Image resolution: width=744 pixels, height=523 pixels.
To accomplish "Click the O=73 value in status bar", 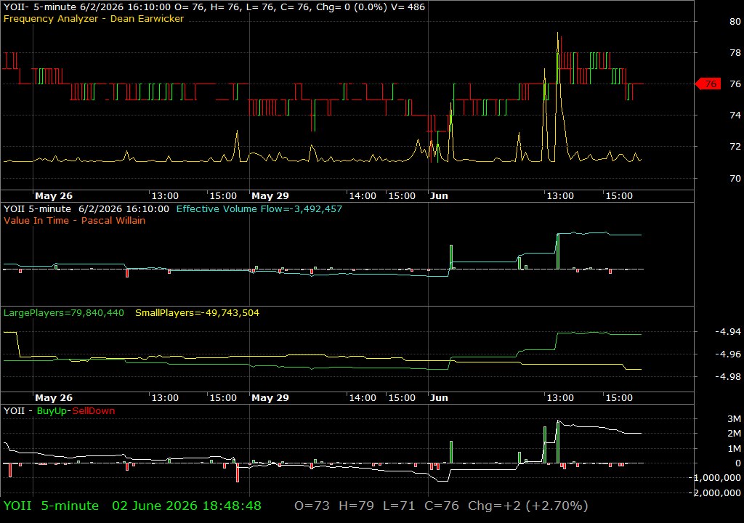I will (x=312, y=506).
